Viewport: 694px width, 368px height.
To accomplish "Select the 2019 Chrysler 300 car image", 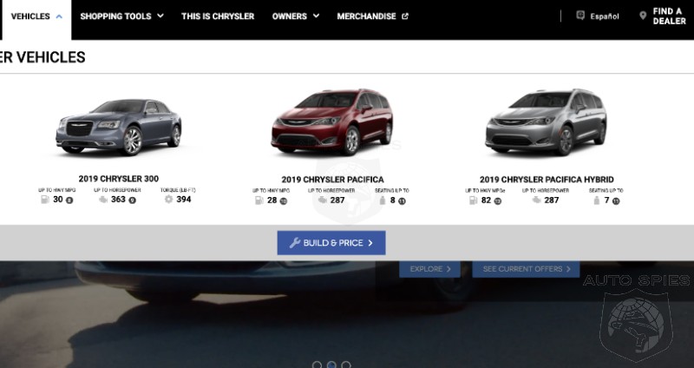I will pos(119,128).
